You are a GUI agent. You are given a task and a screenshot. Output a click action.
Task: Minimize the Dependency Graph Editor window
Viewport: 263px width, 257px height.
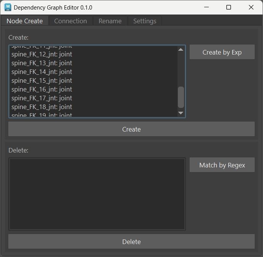pyautogui.click(x=207, y=7)
